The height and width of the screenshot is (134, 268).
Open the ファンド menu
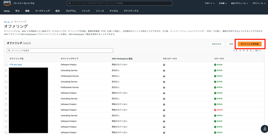86,11
